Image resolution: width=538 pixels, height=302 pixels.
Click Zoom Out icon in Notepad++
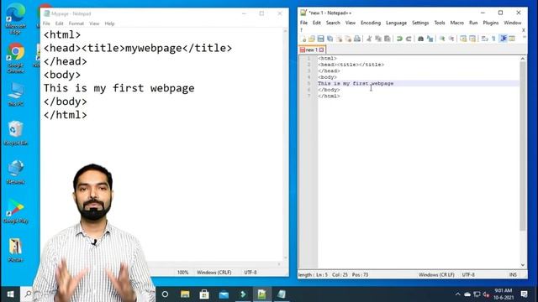[x=451, y=39]
